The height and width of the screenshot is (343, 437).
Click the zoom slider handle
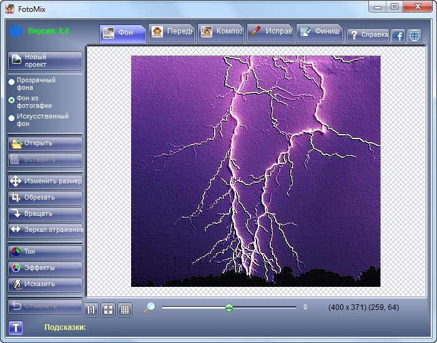tap(229, 307)
